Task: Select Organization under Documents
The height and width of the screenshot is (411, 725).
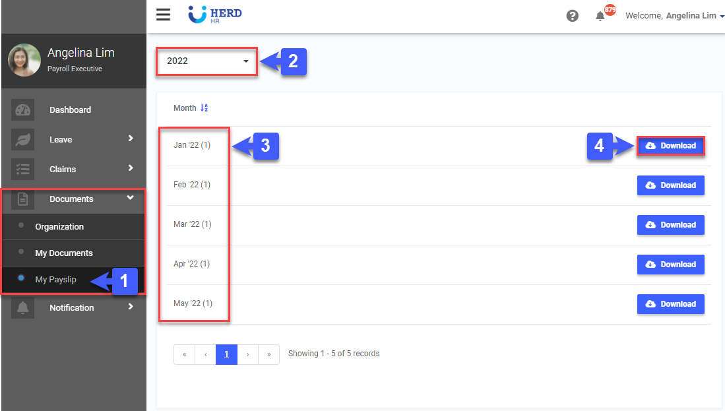Action: point(59,227)
